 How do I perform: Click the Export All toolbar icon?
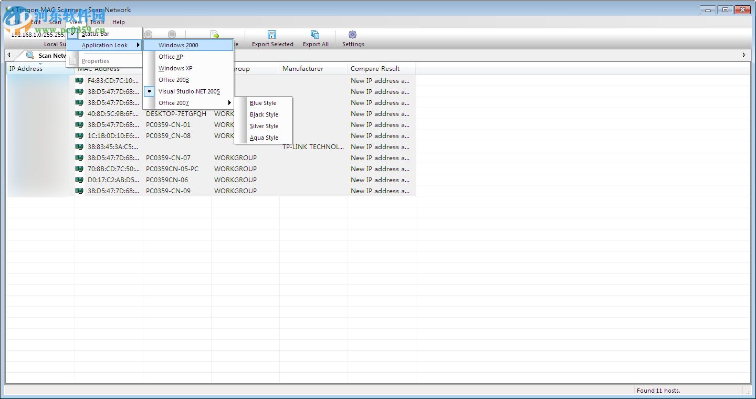(315, 35)
